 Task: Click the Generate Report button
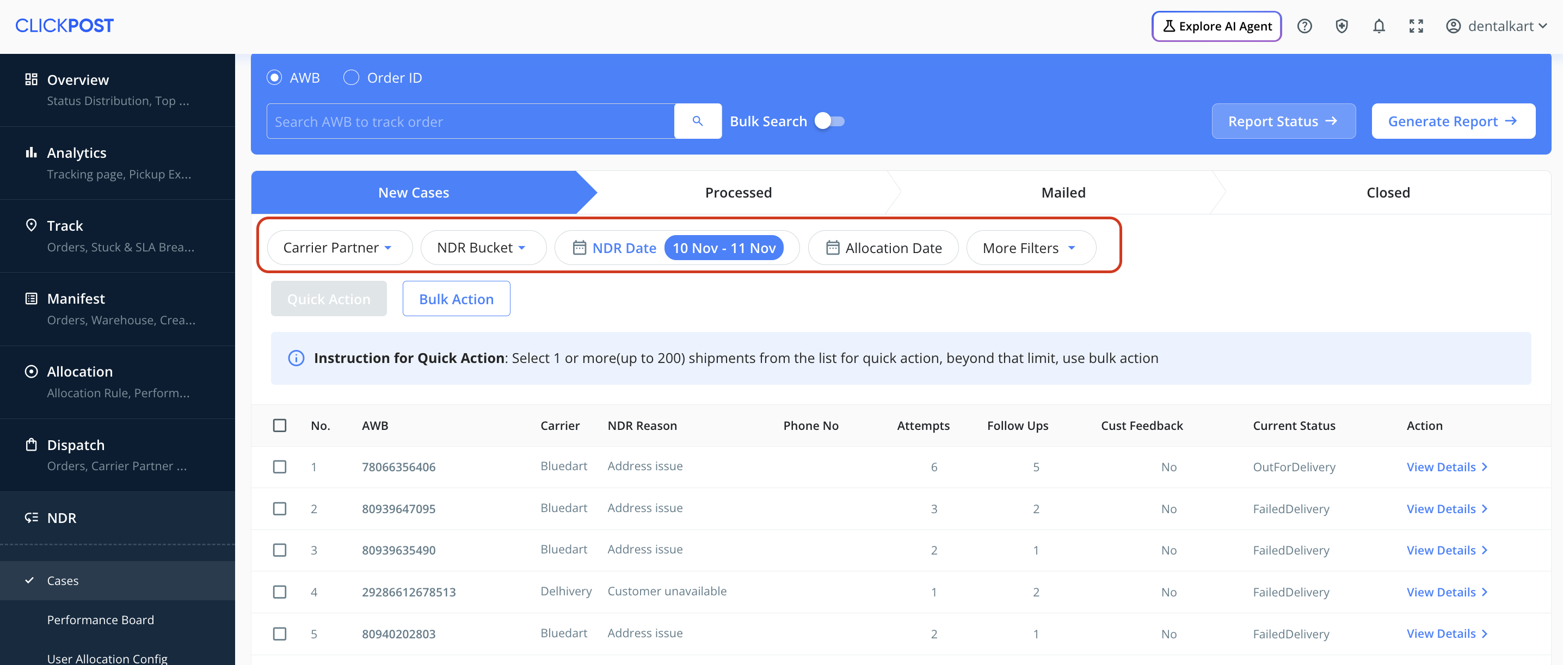[x=1453, y=121]
